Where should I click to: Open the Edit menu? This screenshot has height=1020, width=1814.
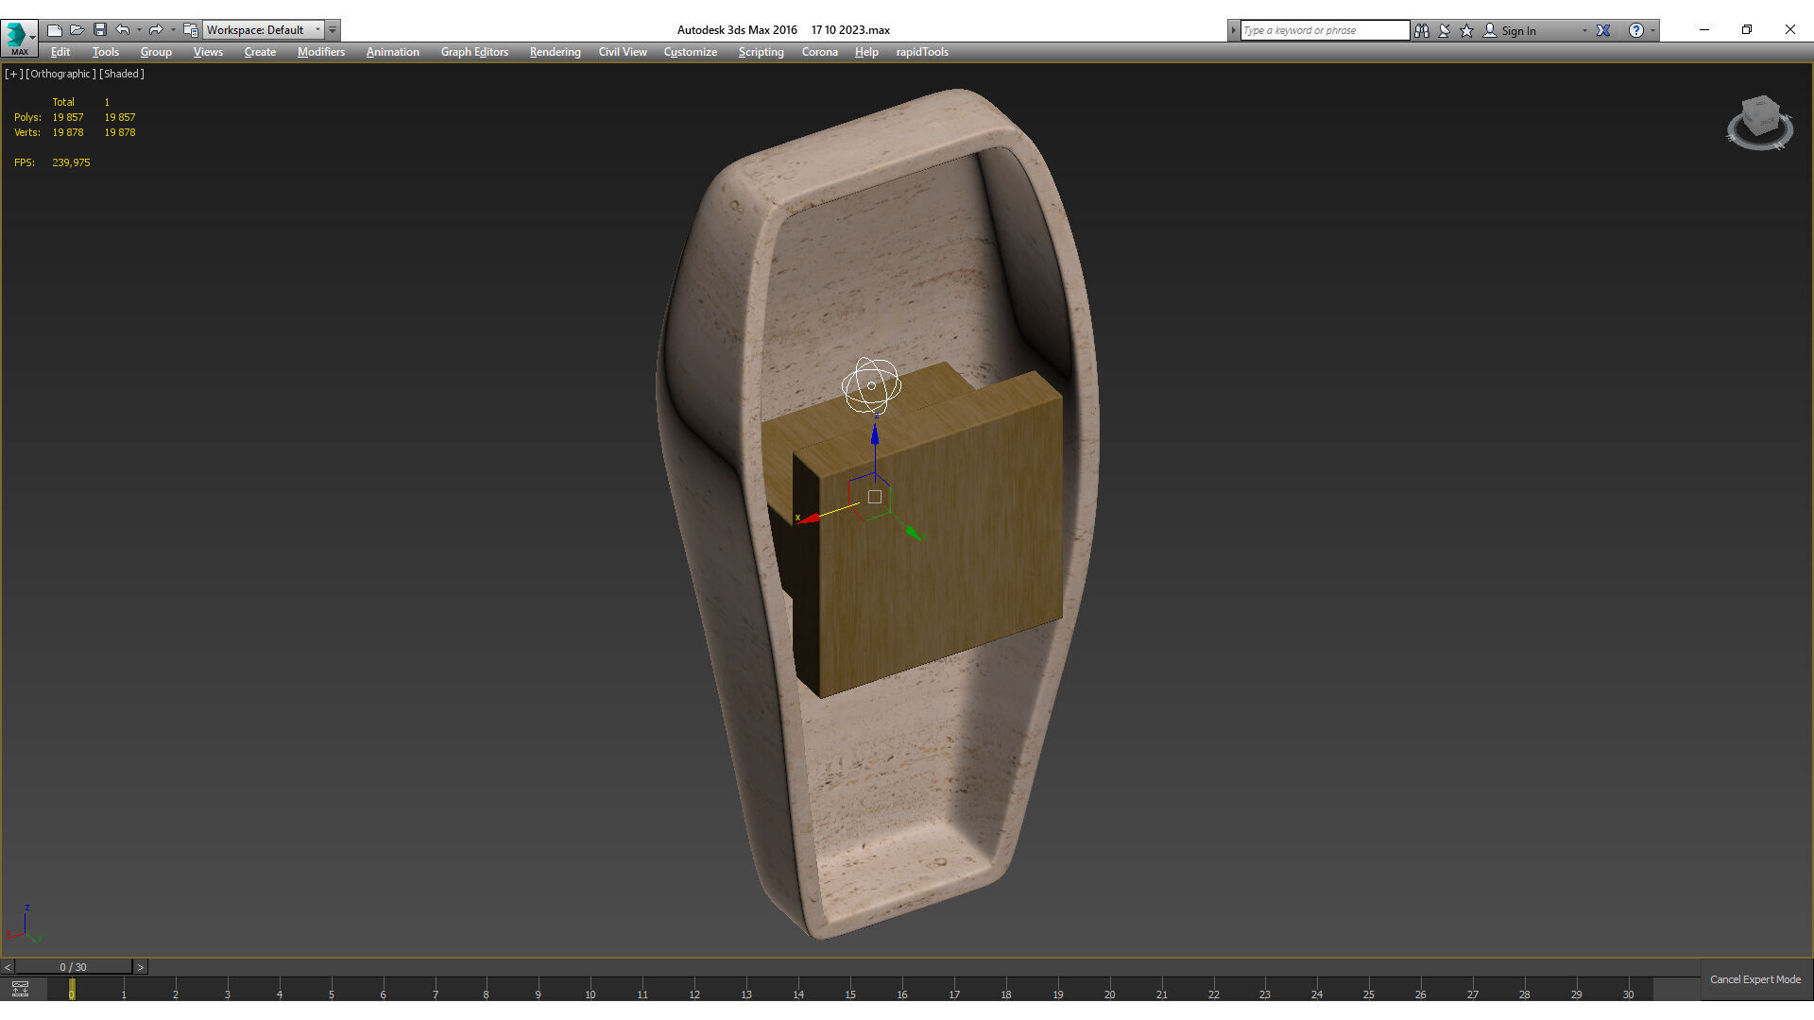click(x=60, y=52)
